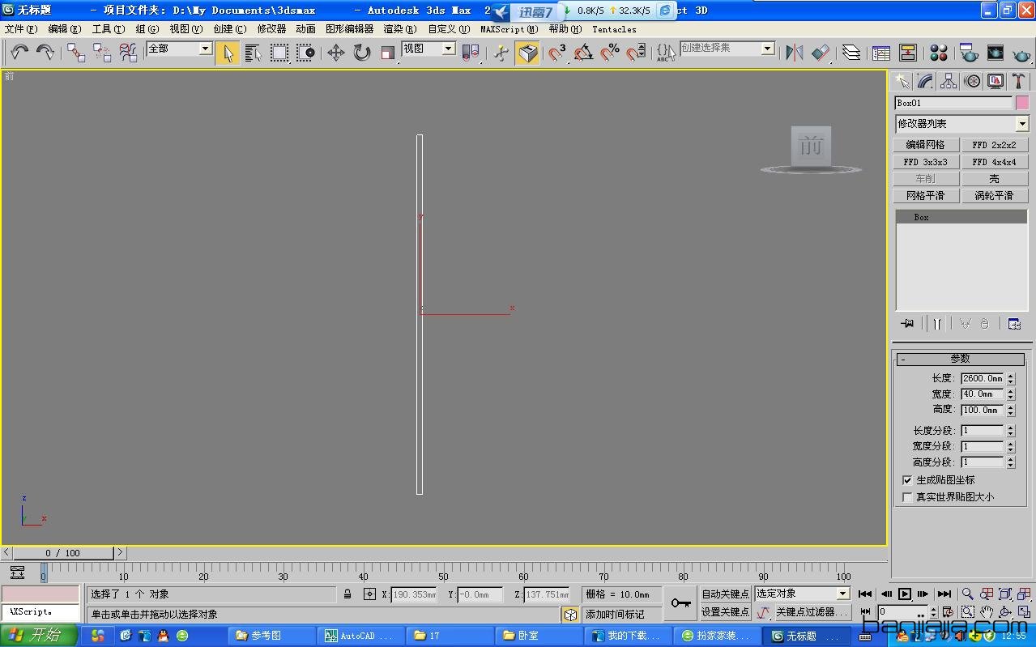Toggle 自动关键点 auto key mode
Screen dimensions: 1036x647
725,594
